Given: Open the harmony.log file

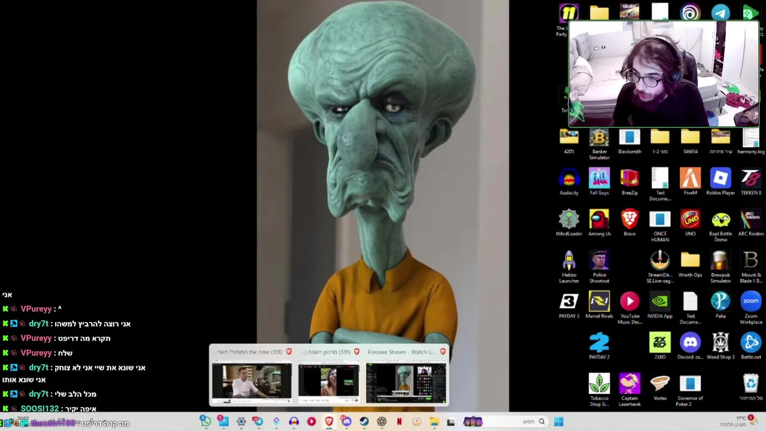Looking at the screenshot, I should coord(751,141).
